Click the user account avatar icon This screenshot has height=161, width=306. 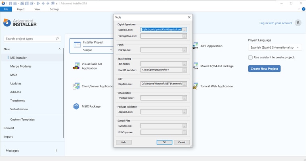(298, 23)
